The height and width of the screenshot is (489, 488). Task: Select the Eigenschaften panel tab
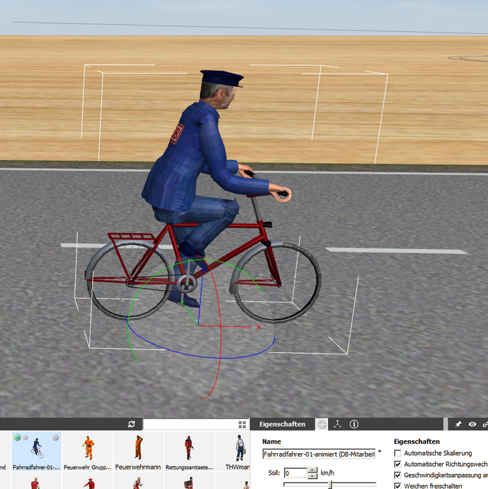[x=282, y=424]
